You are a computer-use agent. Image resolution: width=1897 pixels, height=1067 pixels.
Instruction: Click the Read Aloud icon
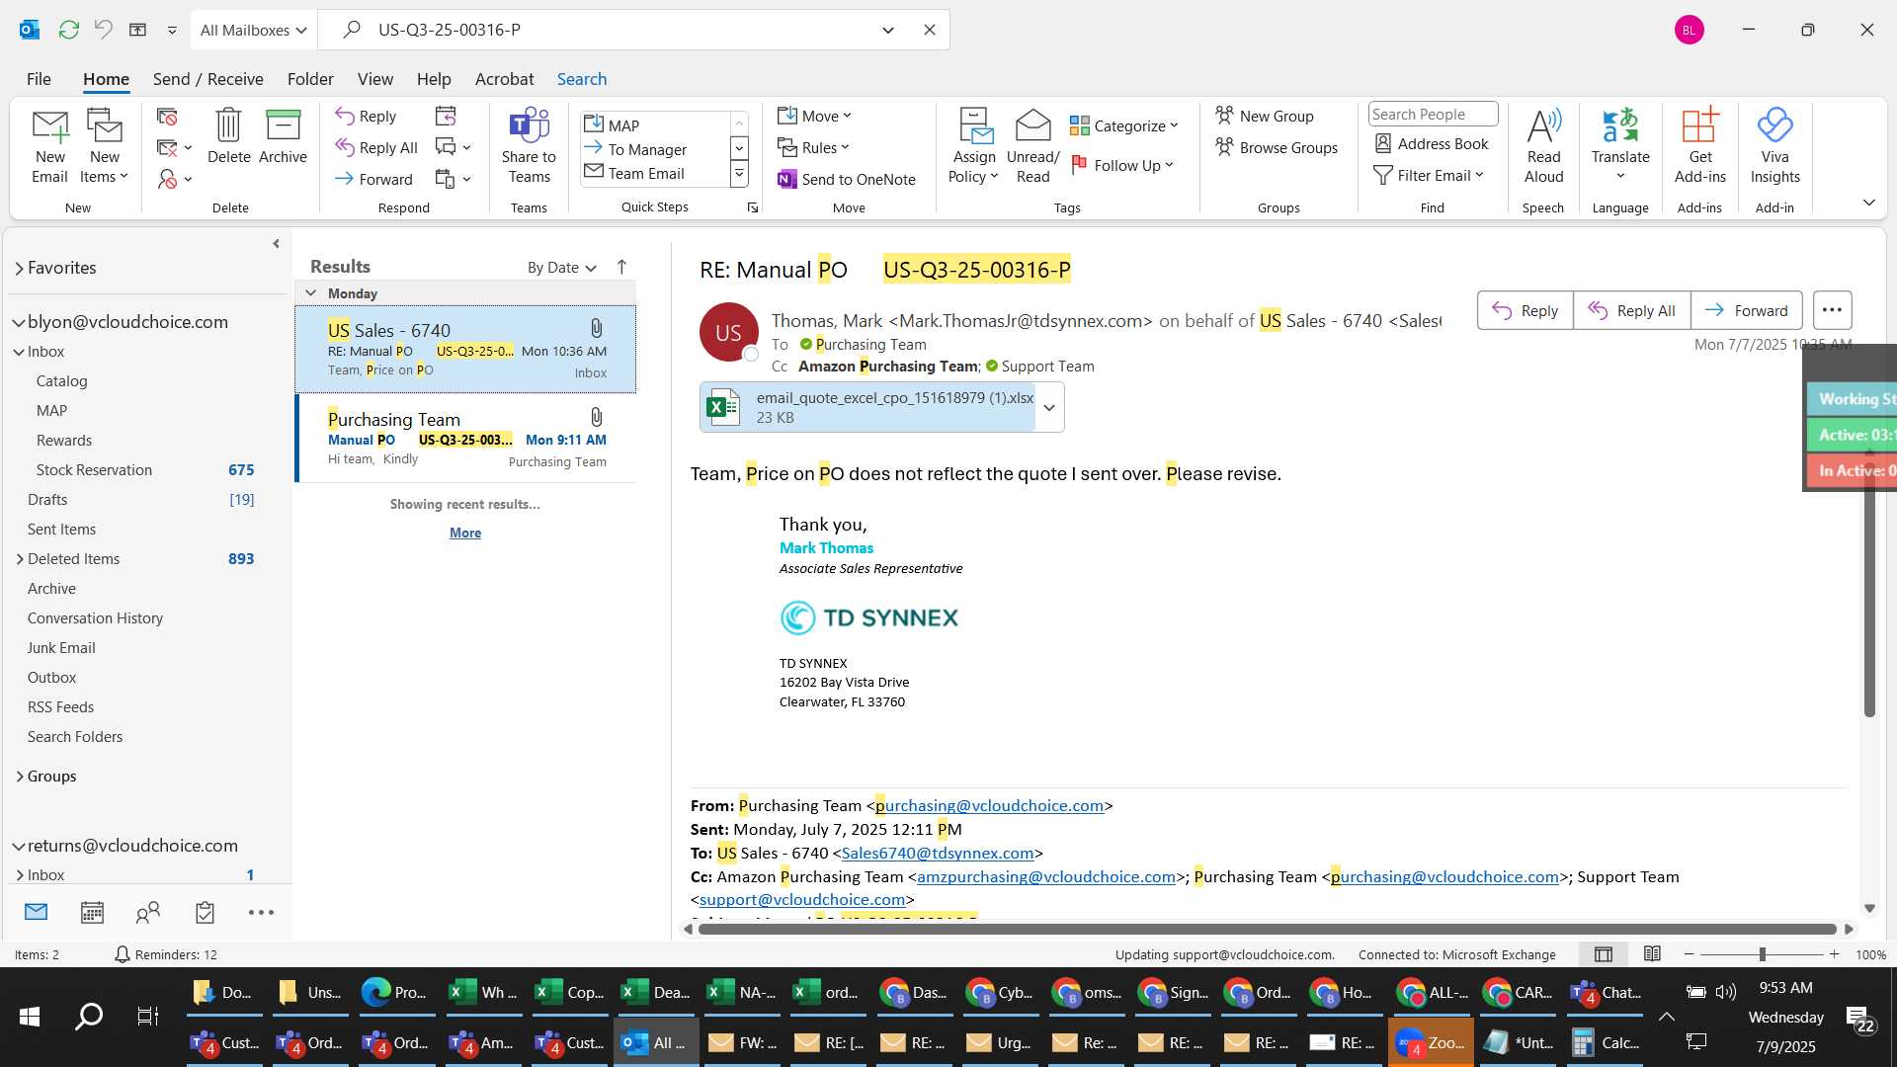tap(1543, 146)
